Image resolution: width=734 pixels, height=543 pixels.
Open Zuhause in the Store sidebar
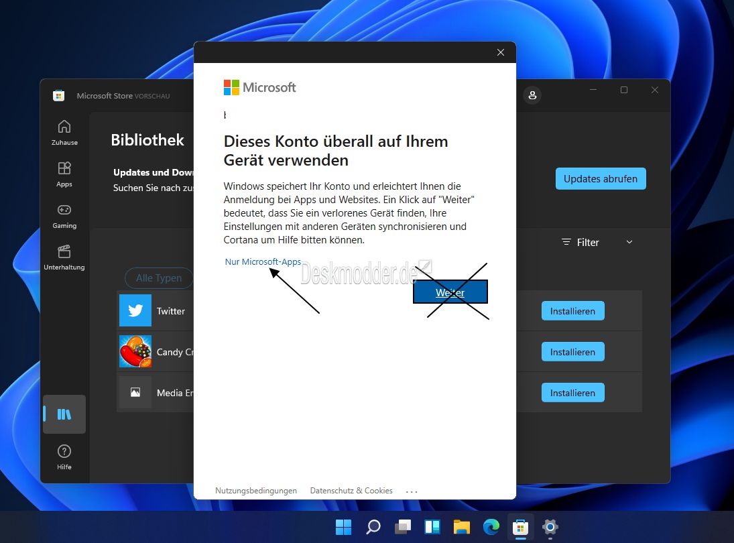[x=64, y=133]
